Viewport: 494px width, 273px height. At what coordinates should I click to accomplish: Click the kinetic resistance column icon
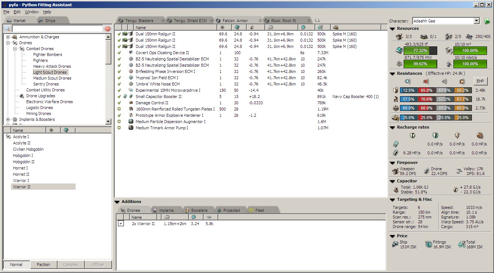(x=444, y=81)
